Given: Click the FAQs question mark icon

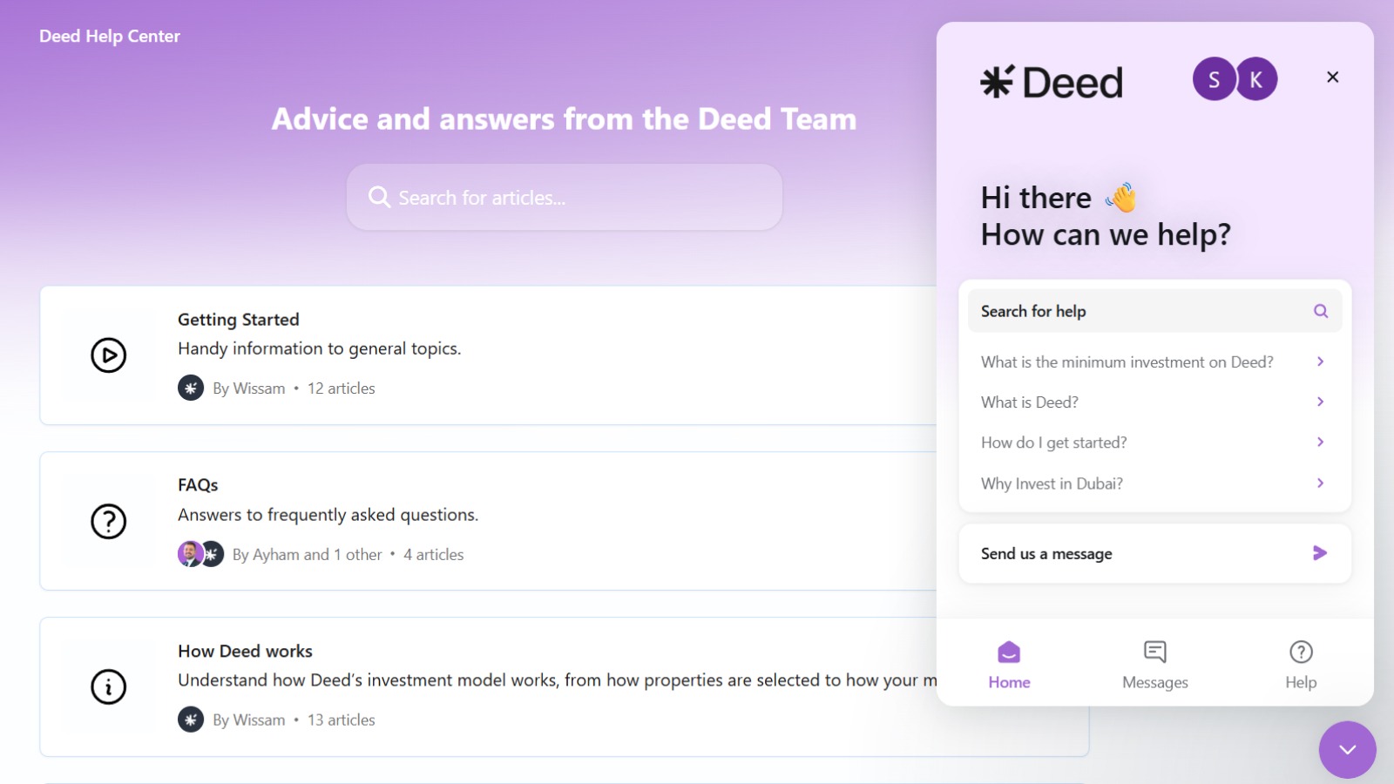Looking at the screenshot, I should [109, 521].
